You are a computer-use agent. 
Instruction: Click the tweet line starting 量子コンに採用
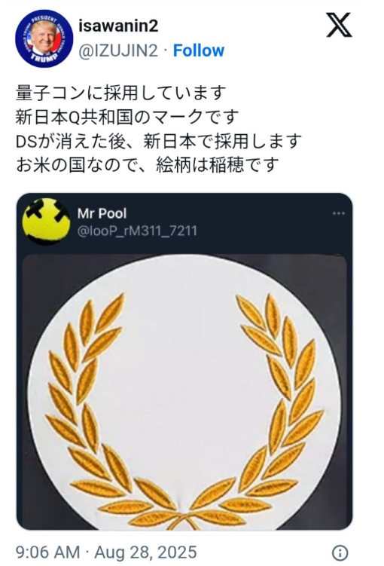(x=120, y=93)
